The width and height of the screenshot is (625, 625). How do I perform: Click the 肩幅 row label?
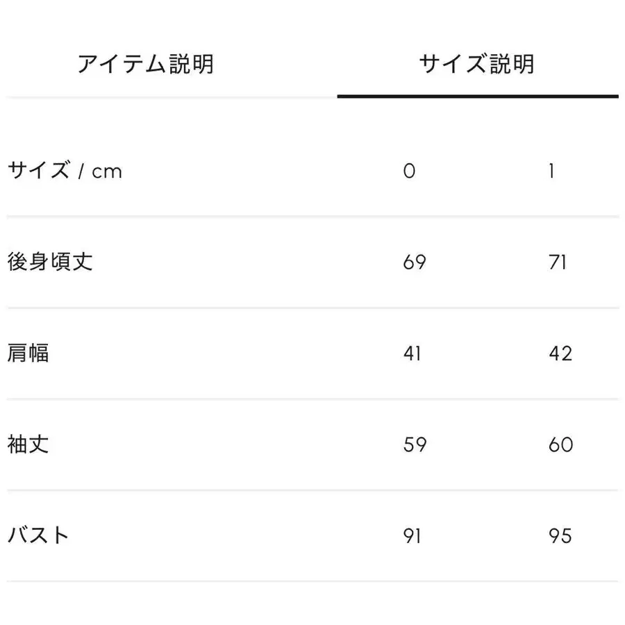pyautogui.click(x=29, y=353)
